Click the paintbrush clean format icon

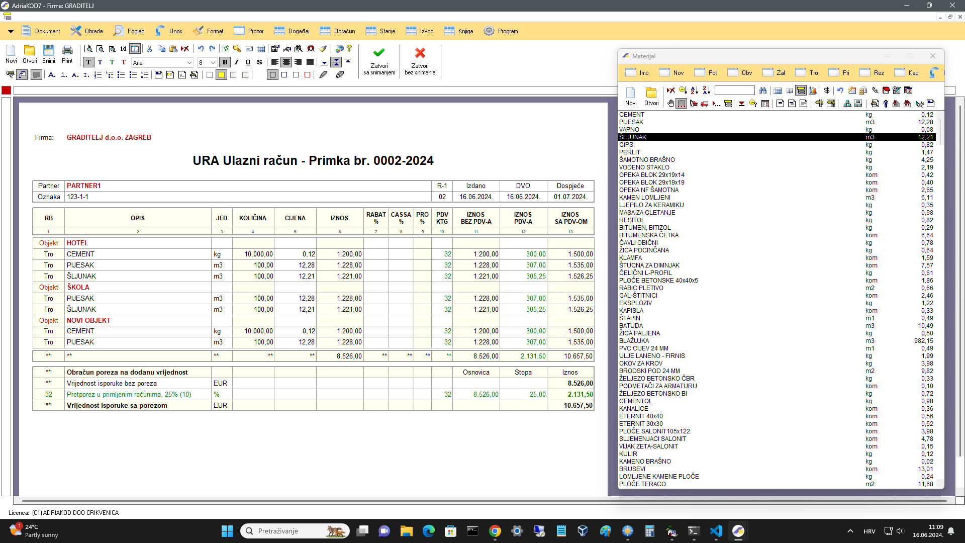pyautogui.click(x=323, y=49)
